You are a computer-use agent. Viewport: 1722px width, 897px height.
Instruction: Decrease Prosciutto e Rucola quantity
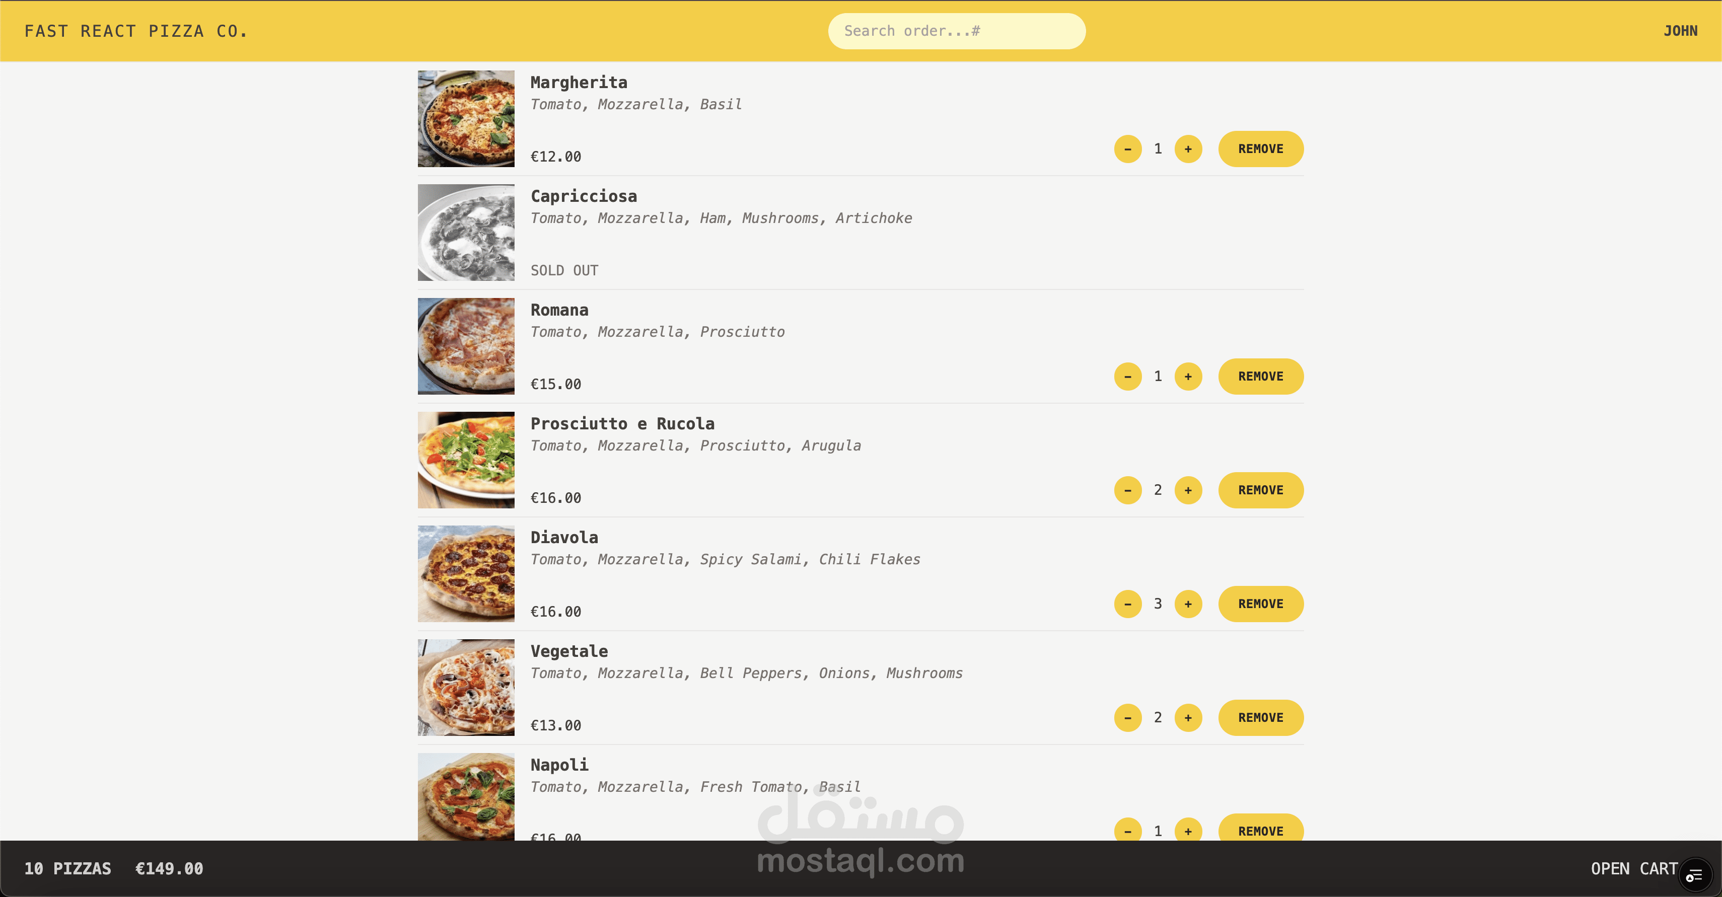click(1128, 490)
